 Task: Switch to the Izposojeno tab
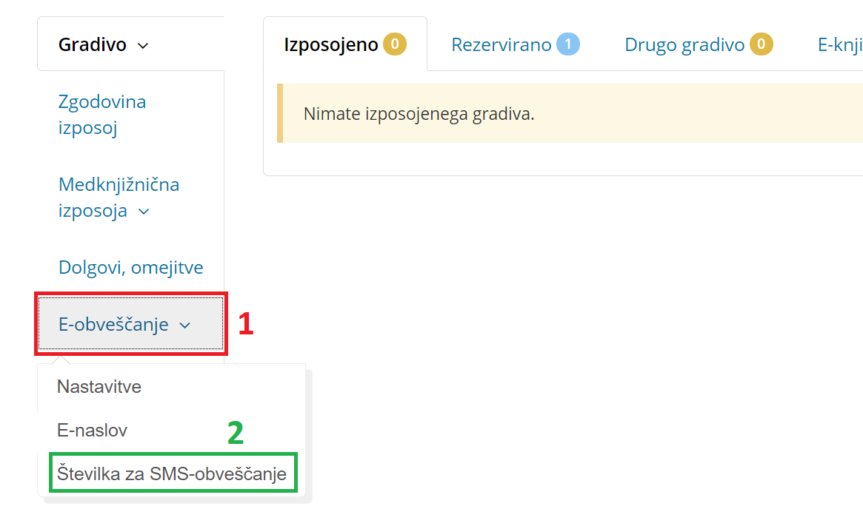[x=345, y=44]
